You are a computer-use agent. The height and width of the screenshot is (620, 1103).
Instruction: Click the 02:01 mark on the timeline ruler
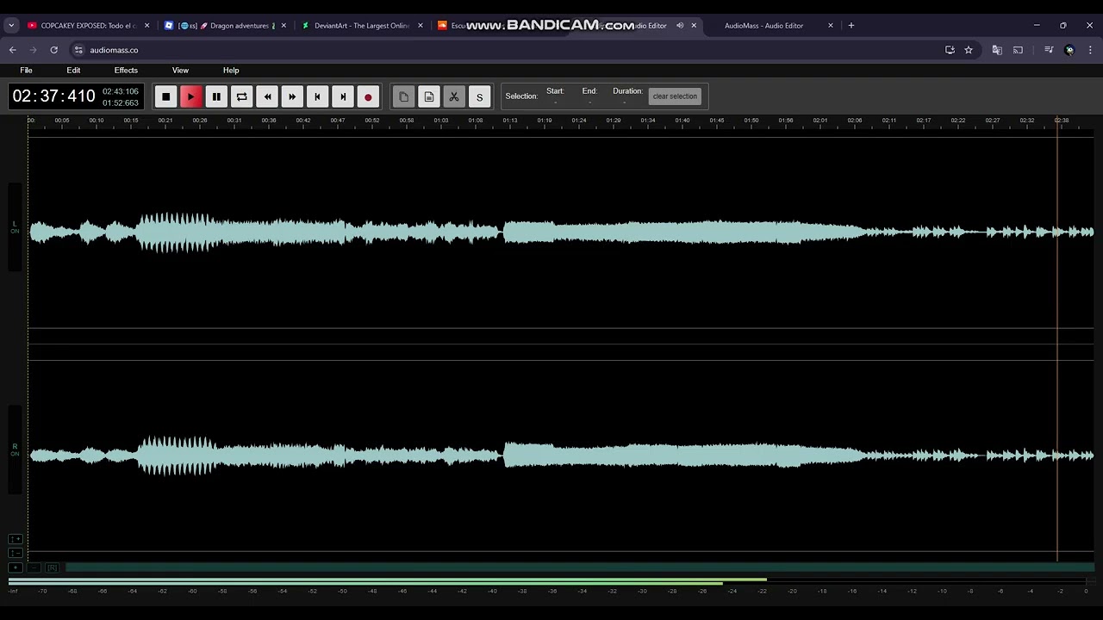(x=820, y=121)
